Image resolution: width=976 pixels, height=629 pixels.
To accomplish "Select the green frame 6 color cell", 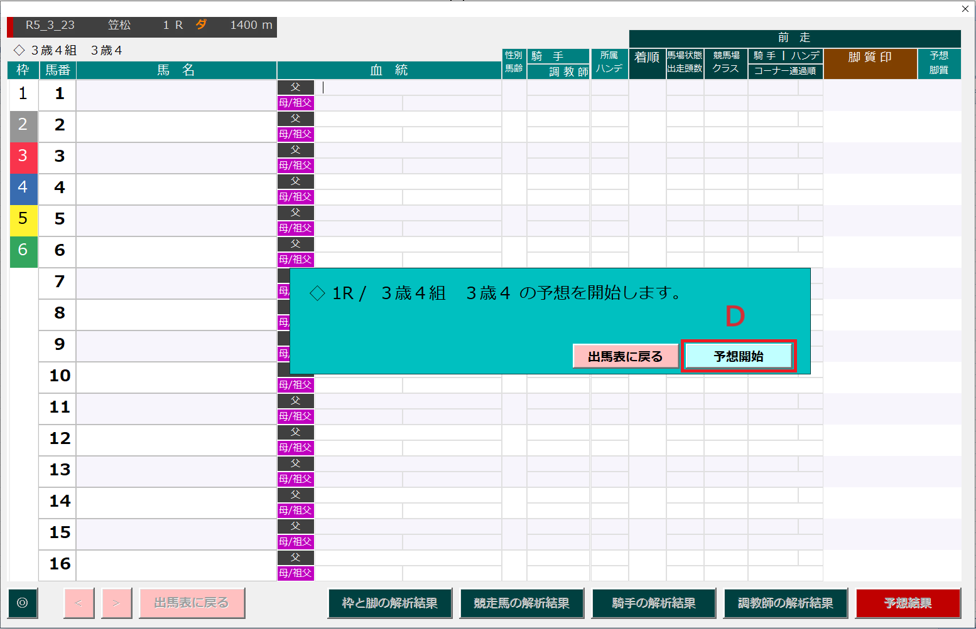I will (x=23, y=251).
